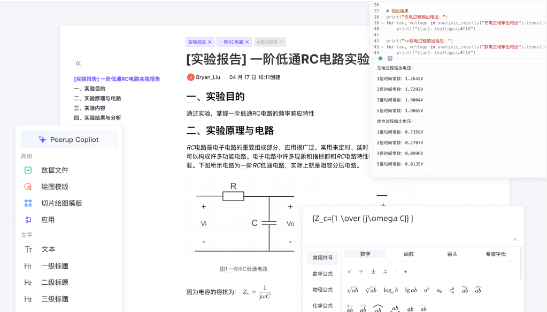Click the 5倍时间常数: 0.0135V output line
This screenshot has height=312, width=547.
tap(400, 164)
